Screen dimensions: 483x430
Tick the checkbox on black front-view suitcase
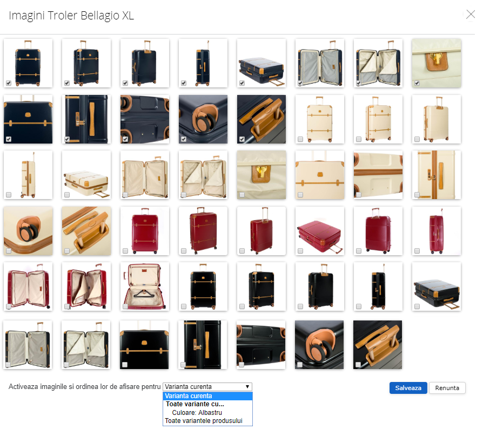(184, 306)
